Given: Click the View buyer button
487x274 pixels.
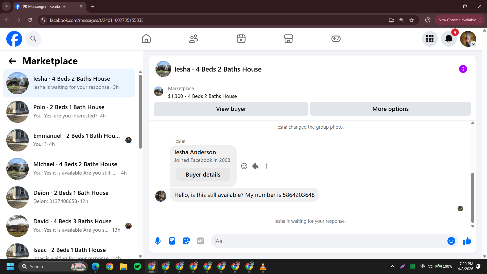Looking at the screenshot, I should 231,109.
